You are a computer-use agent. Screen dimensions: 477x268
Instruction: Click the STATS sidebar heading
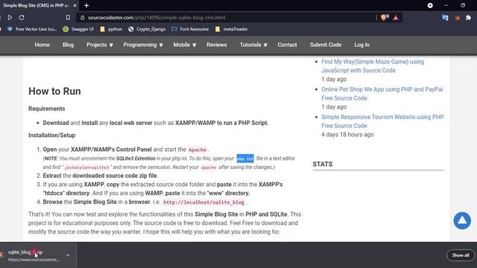[x=323, y=164]
